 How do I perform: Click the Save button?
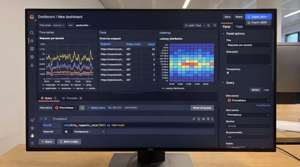point(227,17)
